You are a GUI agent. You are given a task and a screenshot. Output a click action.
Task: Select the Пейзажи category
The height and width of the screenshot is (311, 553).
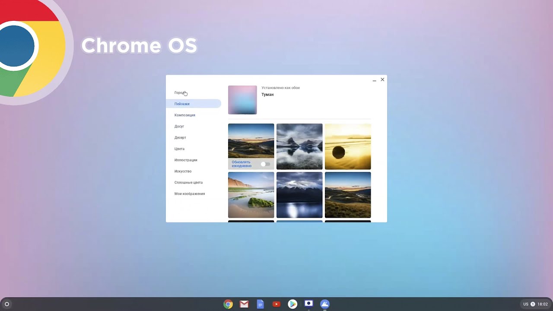click(194, 104)
